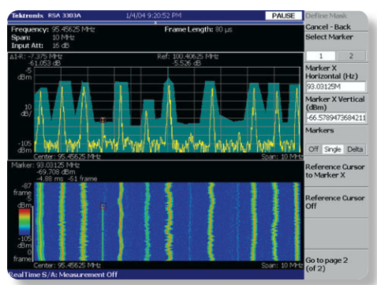Select marker 2
Viewport: 377px width, 285px height.
(x=351, y=56)
